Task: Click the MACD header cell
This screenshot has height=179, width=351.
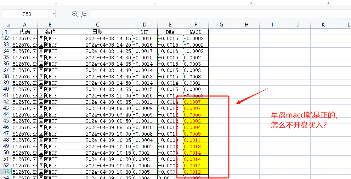Action: [x=196, y=32]
